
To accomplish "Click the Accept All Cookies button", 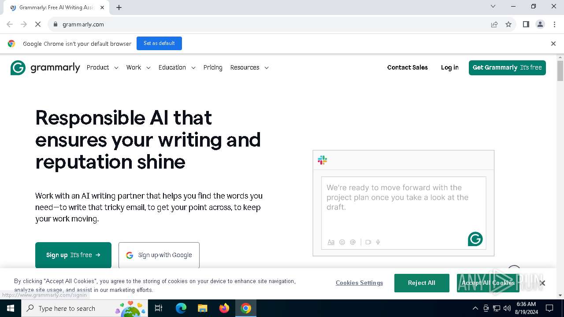I will (488, 283).
